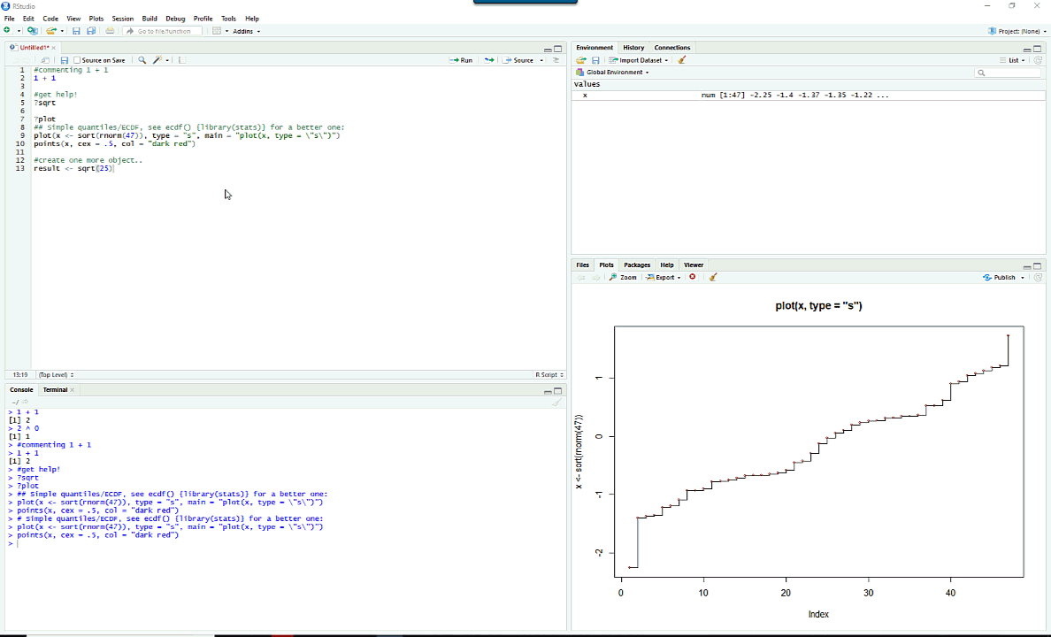
Task: Open the Global Environment dropdown
Action: [617, 73]
